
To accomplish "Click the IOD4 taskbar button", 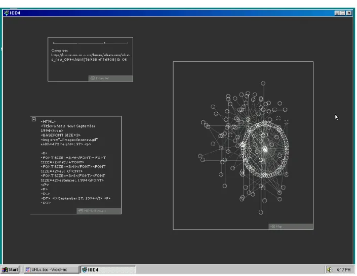I will 108,269.
